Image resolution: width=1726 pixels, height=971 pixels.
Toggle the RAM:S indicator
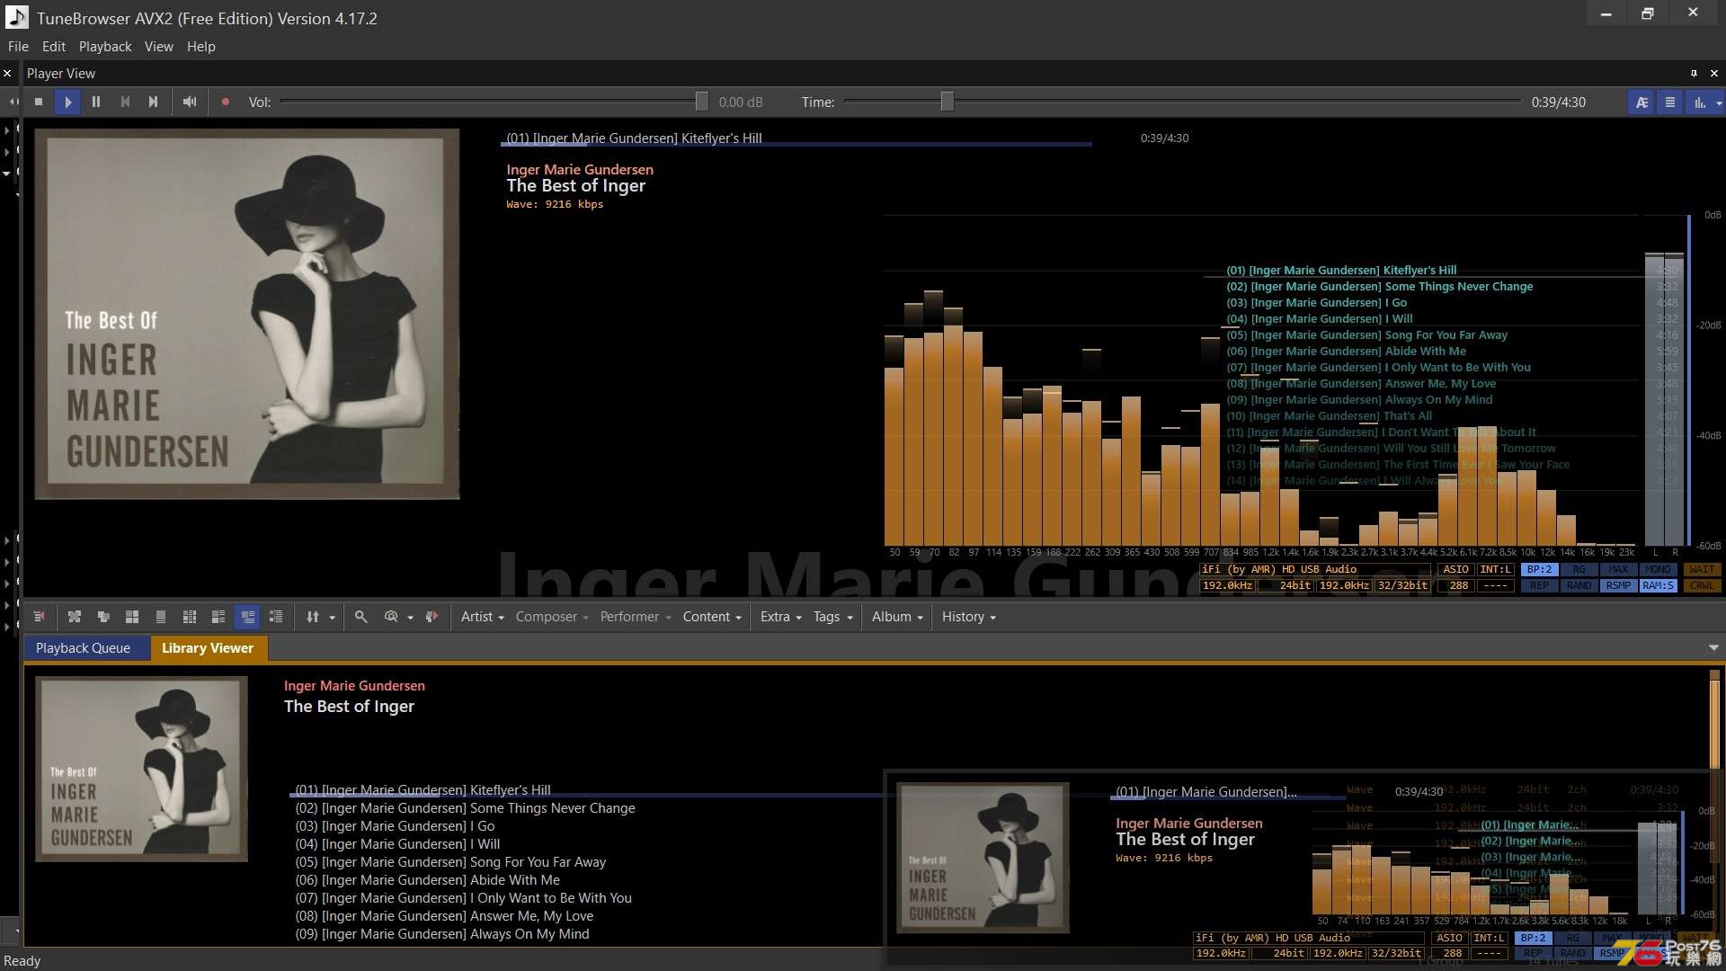pos(1658,585)
